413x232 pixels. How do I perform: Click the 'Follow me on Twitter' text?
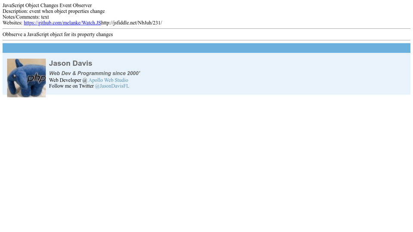[71, 86]
